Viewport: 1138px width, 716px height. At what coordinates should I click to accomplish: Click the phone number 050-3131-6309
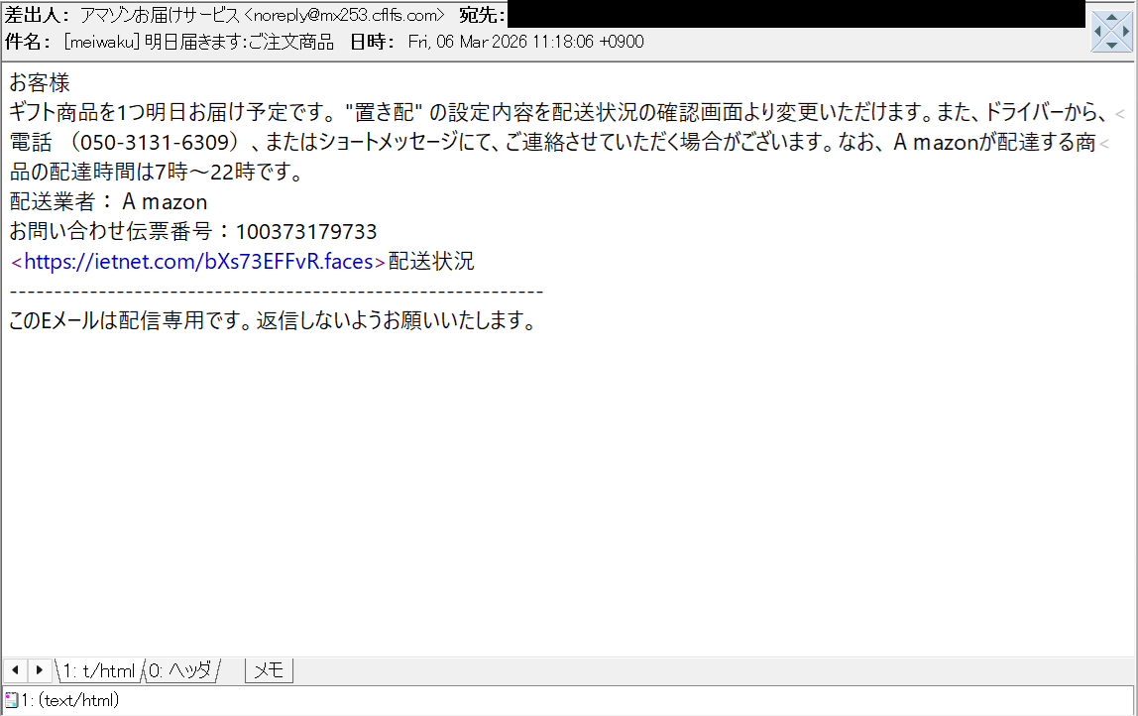(x=155, y=142)
